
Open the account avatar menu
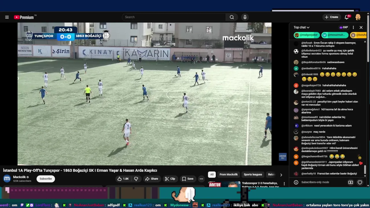[358, 17]
